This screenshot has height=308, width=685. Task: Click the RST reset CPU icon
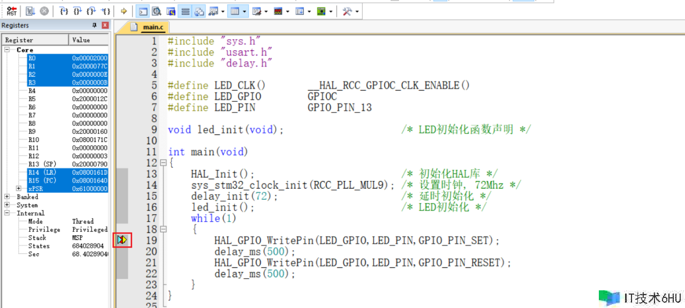[x=12, y=11]
